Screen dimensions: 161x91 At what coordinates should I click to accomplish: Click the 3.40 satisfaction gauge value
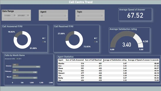click(127, 45)
